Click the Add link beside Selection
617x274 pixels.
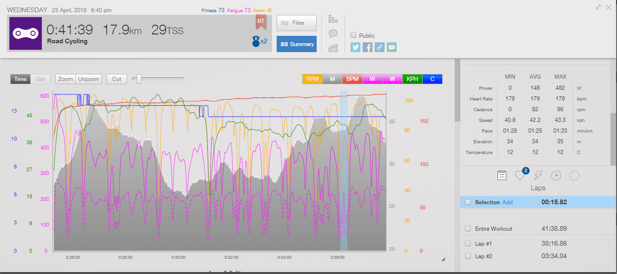click(x=507, y=202)
